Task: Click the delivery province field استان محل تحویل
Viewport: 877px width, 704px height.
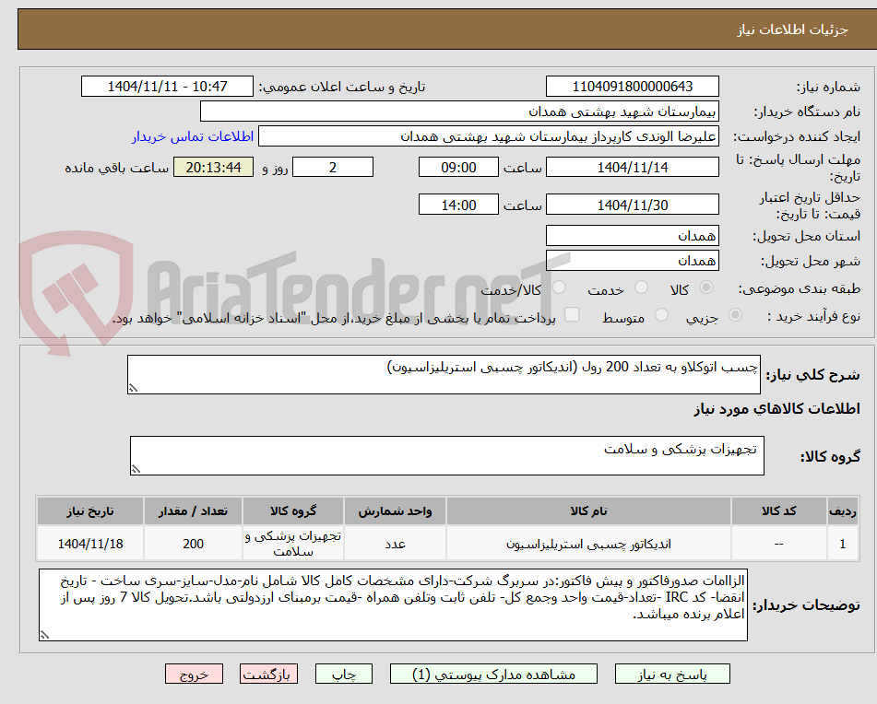Action: [x=632, y=235]
